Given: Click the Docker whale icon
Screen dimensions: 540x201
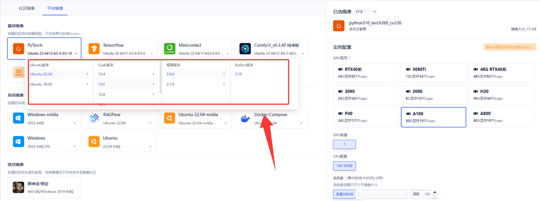Looking at the screenshot, I should point(245,118).
